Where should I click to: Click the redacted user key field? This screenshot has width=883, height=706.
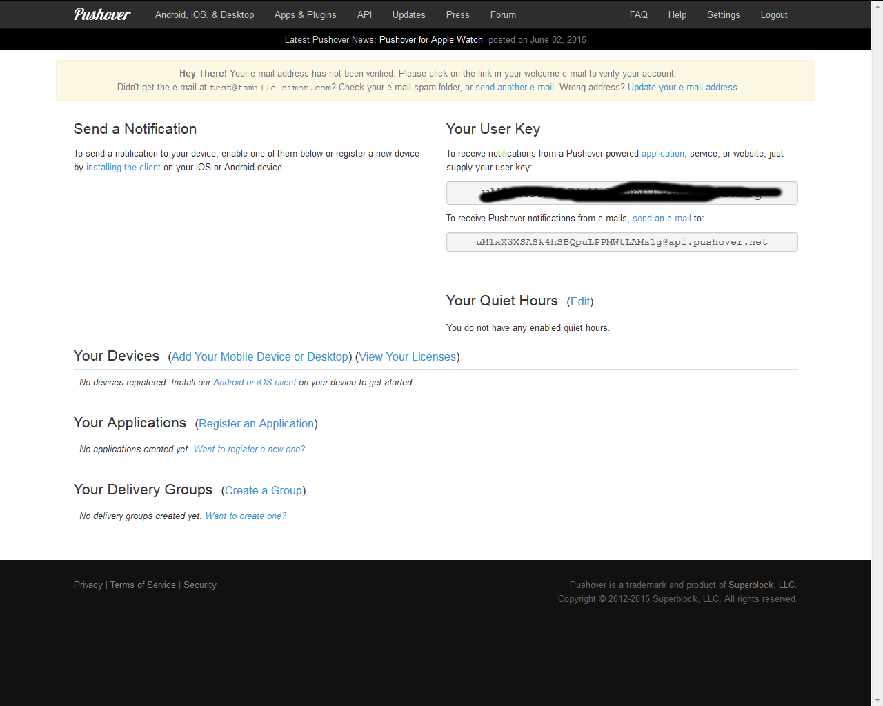click(x=622, y=193)
